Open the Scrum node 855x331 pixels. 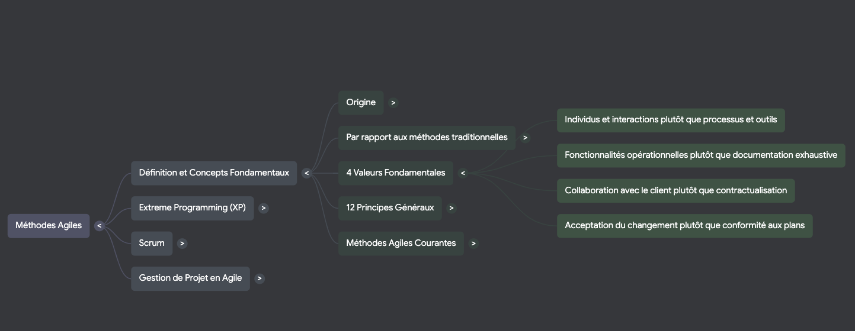152,244
